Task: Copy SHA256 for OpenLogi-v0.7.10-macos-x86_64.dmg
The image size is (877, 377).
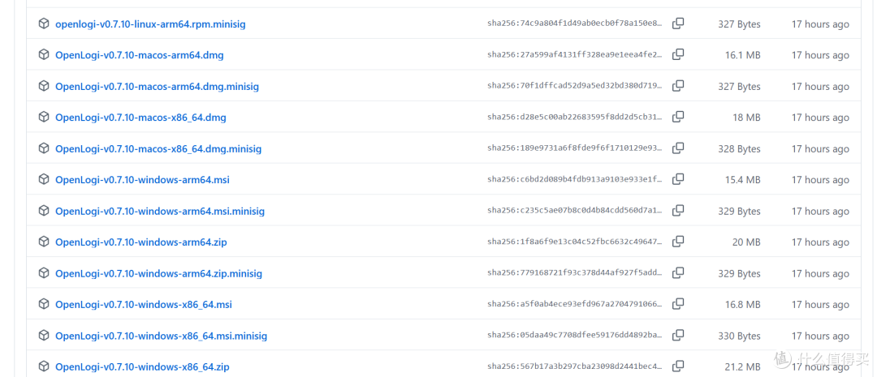Action: coord(678,118)
